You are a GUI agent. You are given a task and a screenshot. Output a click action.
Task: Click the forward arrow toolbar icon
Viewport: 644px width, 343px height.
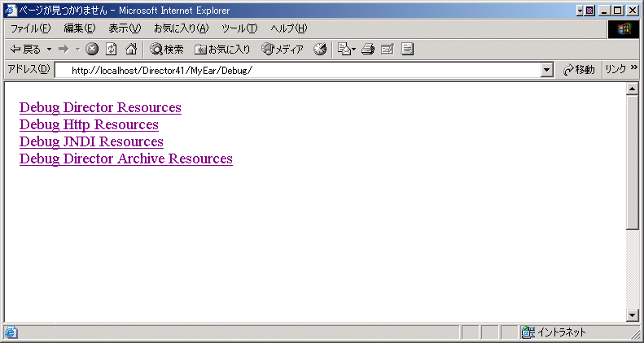(64, 50)
